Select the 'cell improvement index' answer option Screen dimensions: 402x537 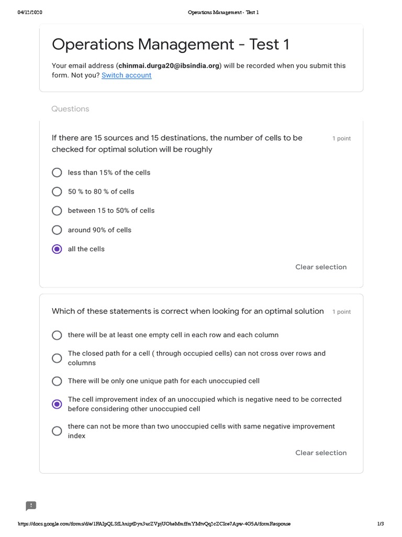57,404
